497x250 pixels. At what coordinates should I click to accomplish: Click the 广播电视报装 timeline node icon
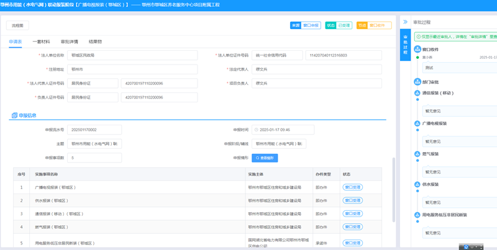[x=417, y=123]
